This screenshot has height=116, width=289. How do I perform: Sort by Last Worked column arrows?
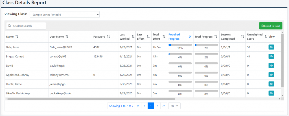click(133, 37)
